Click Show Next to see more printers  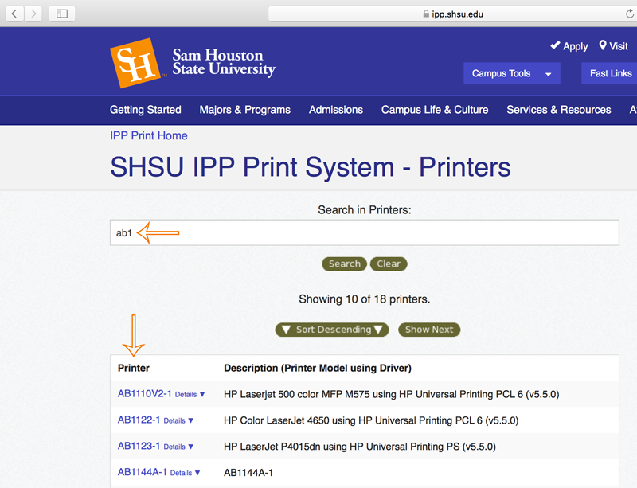(x=429, y=329)
